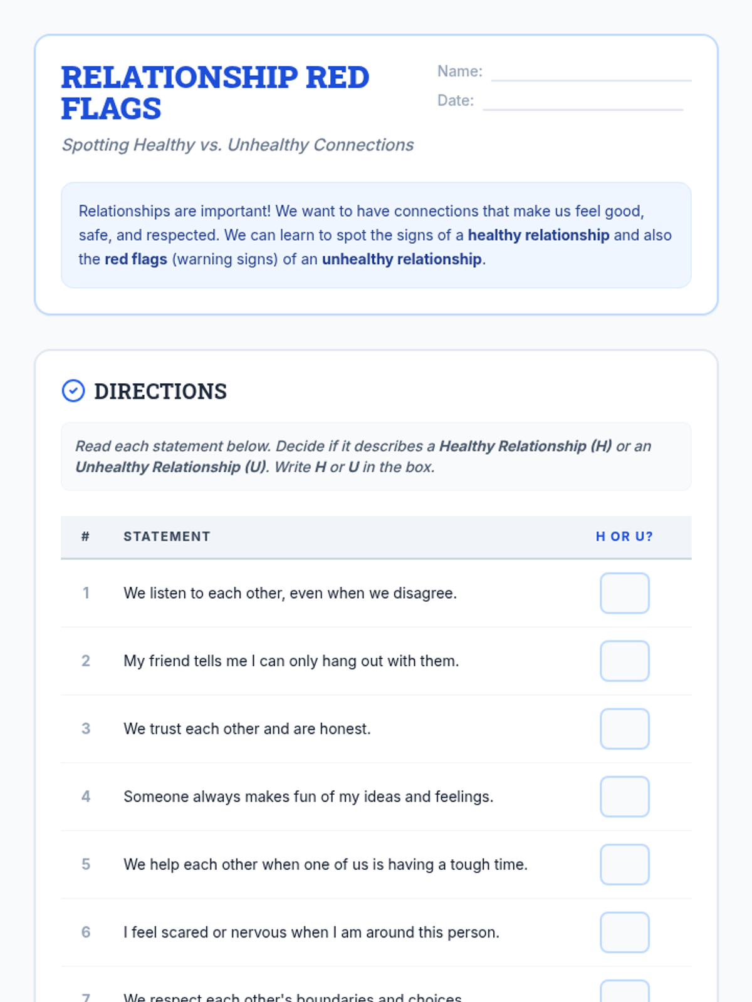Click the Directions check-circle icon
Image resolution: width=752 pixels, height=1002 pixels.
point(73,391)
